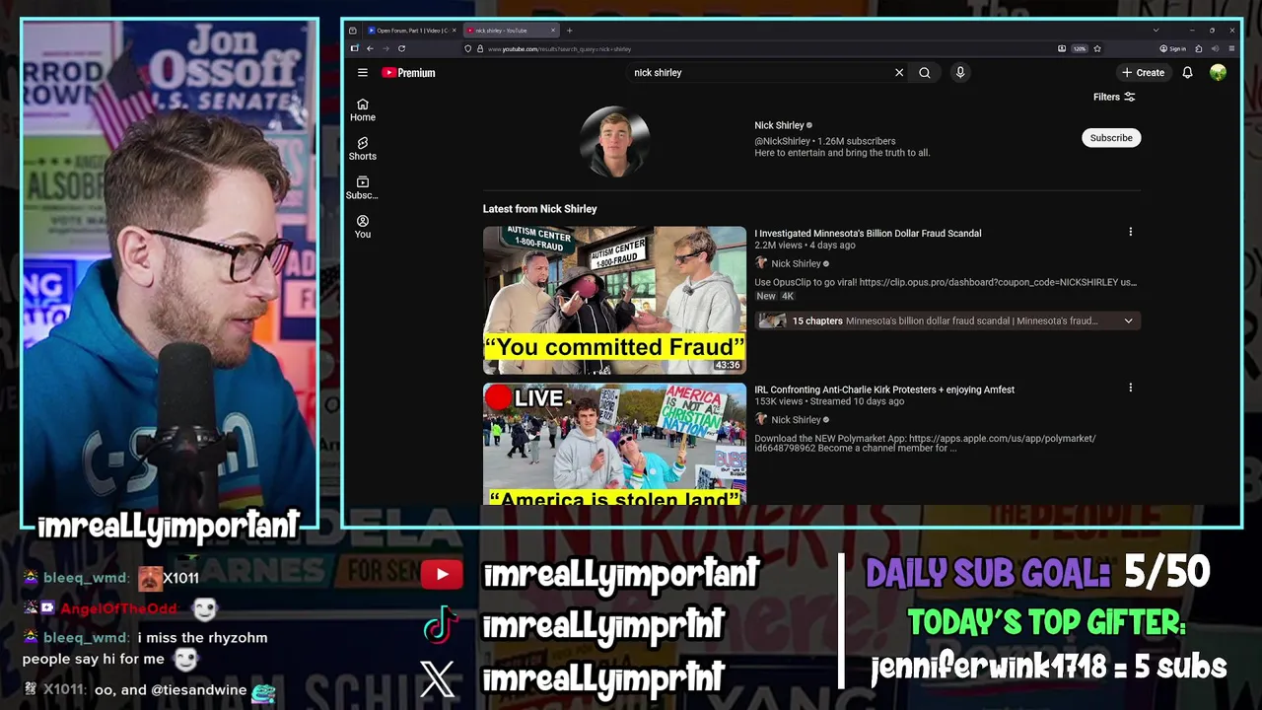Start voice search with microphone
The image size is (1262, 710).
tap(960, 73)
